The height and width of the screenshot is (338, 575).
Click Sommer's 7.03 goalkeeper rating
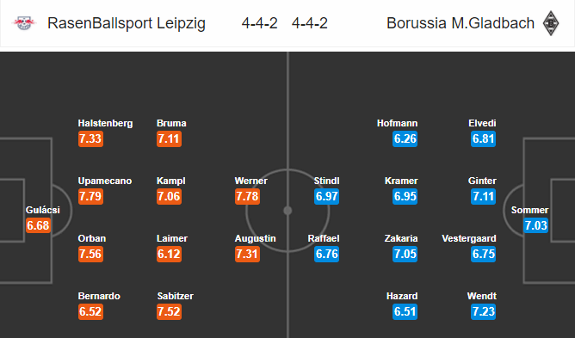pos(535,225)
